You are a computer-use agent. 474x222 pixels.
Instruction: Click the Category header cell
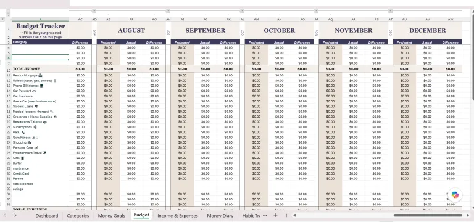pos(40,43)
